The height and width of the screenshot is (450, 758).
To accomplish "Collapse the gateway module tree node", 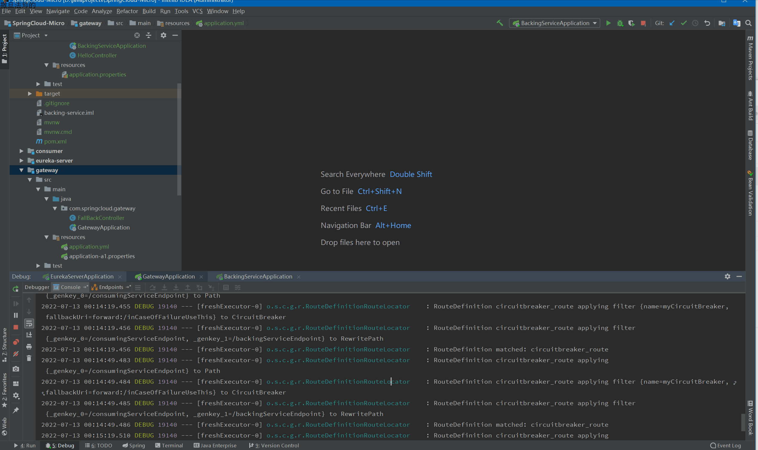I will [x=21, y=170].
